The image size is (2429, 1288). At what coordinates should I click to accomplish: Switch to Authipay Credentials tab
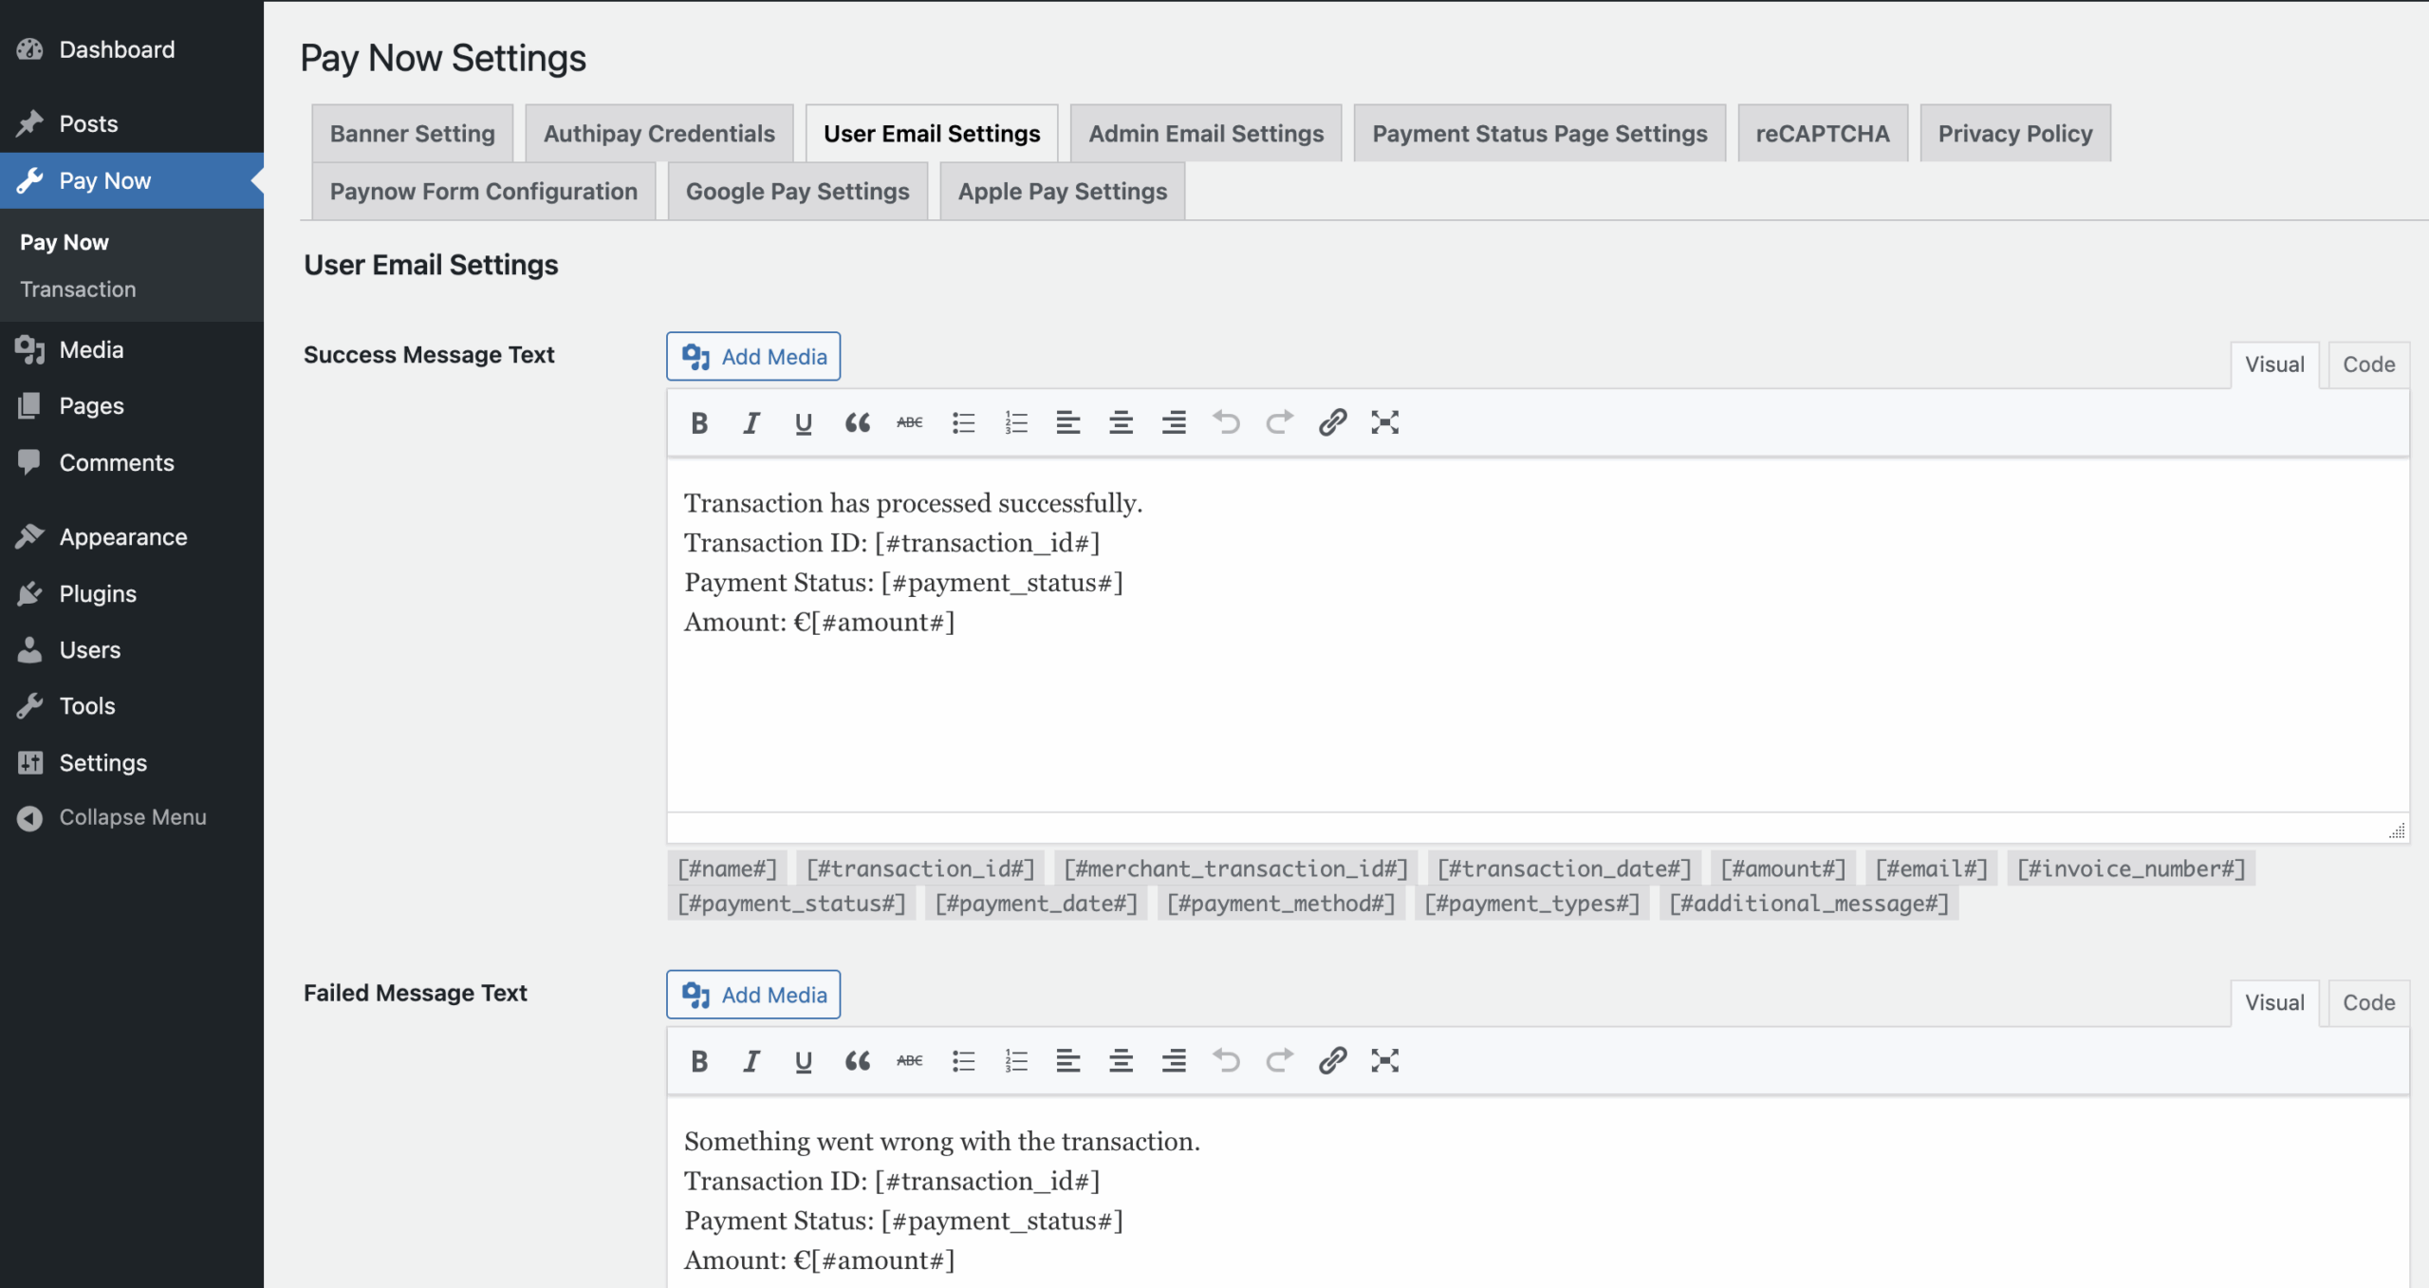pyautogui.click(x=659, y=134)
